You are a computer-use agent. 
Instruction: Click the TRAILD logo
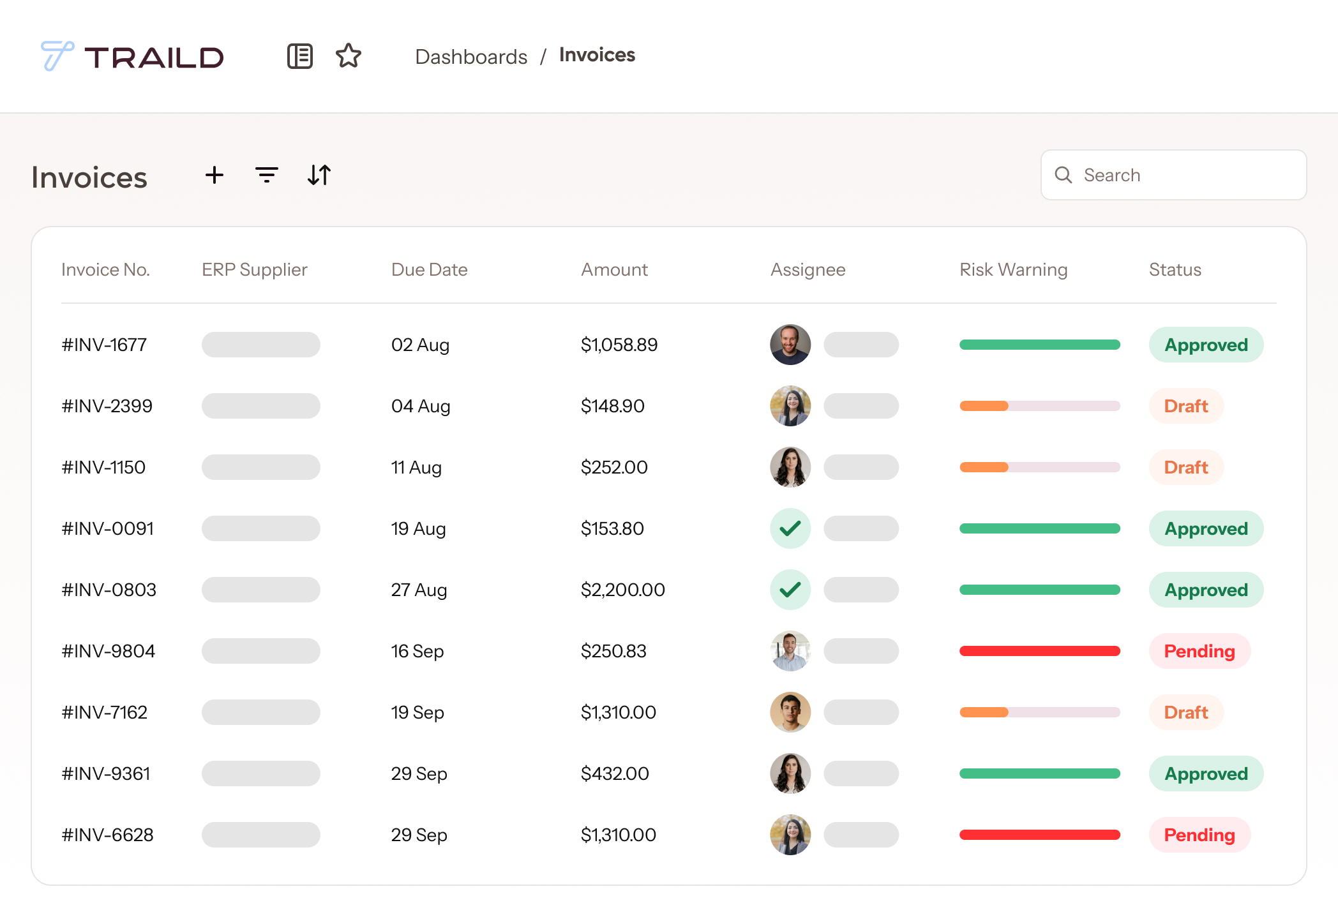coord(133,56)
